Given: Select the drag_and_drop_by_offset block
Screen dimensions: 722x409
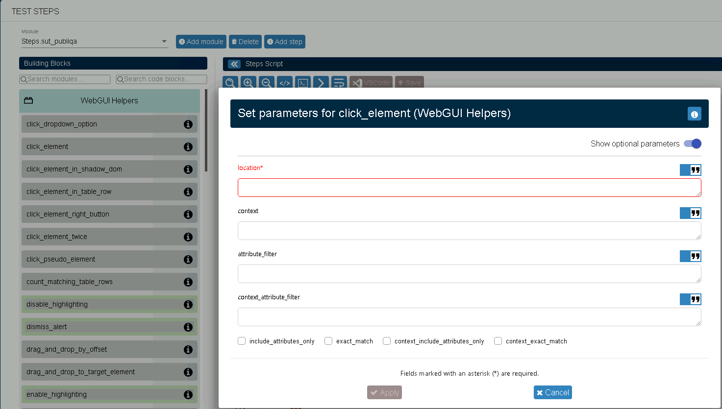Looking at the screenshot, I should click(109, 350).
